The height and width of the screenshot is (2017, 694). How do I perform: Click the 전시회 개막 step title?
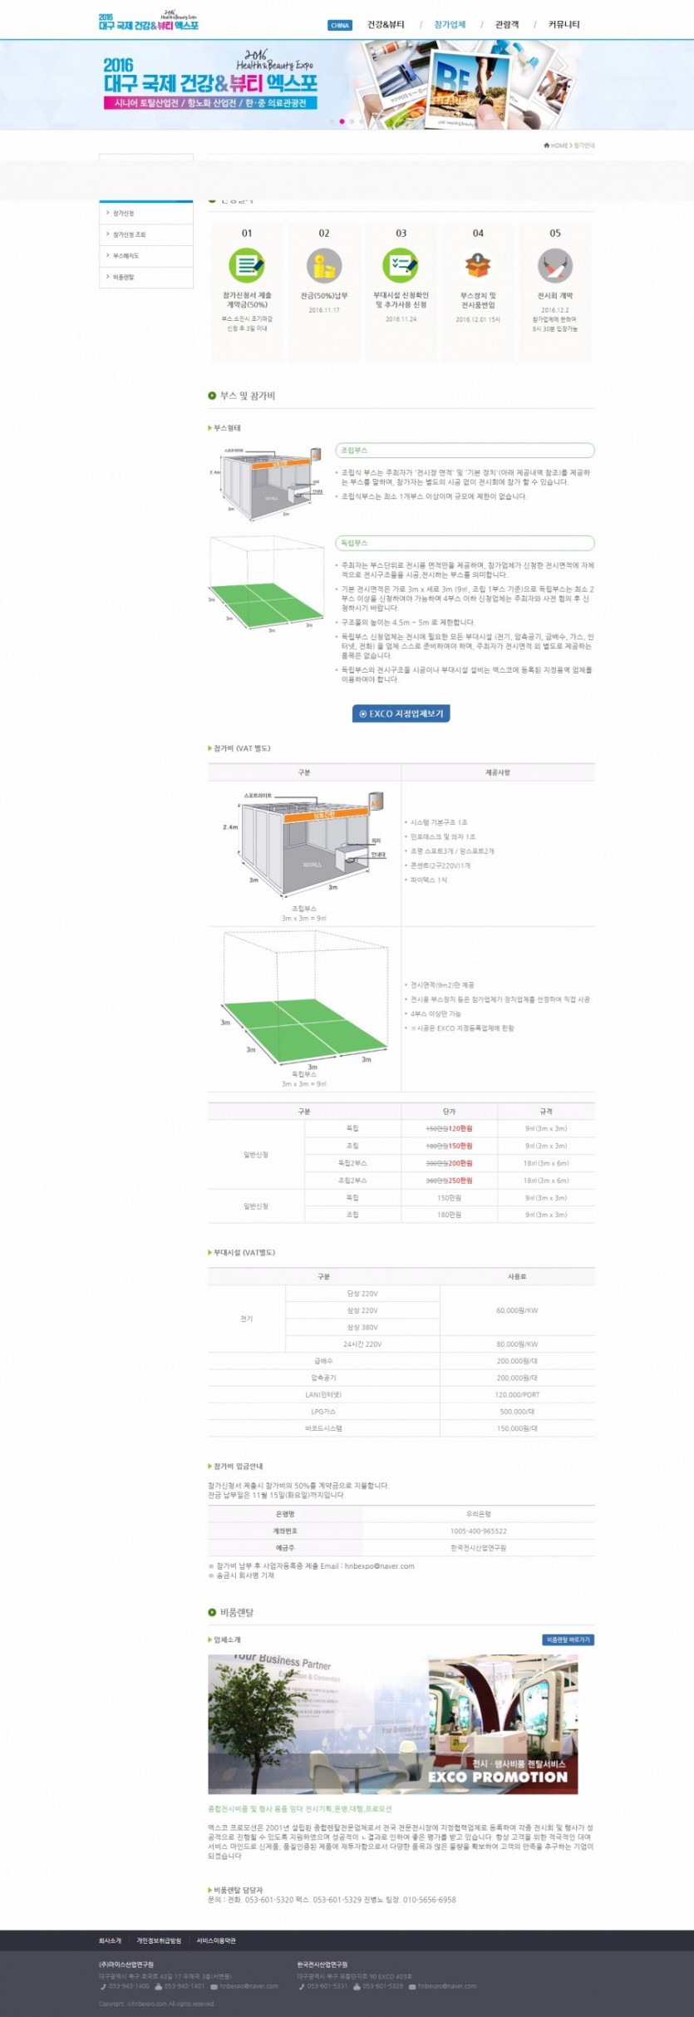(x=555, y=296)
